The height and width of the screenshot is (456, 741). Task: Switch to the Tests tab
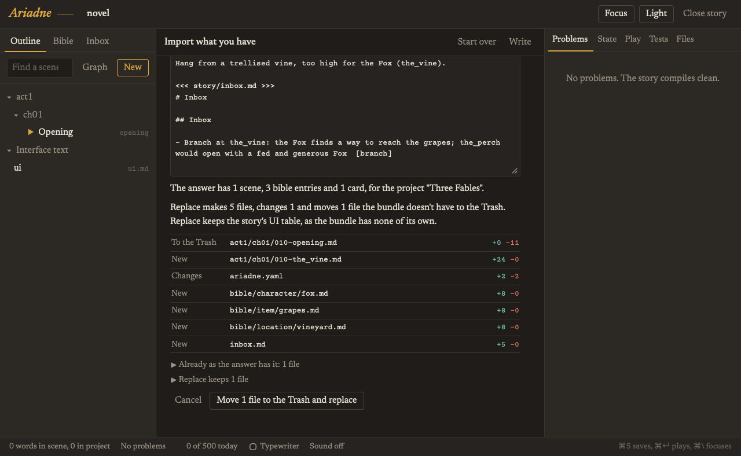tap(658, 39)
